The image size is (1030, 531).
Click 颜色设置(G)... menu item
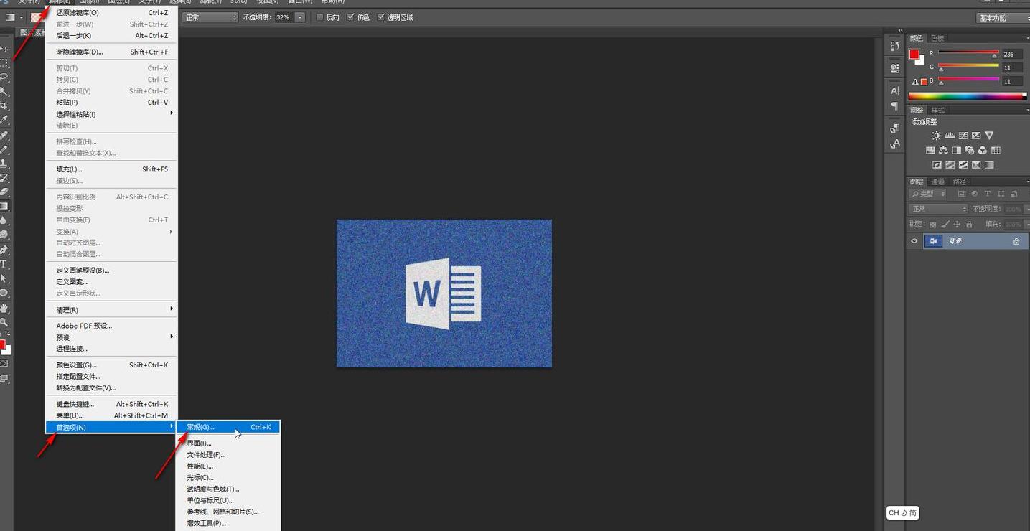111,365
